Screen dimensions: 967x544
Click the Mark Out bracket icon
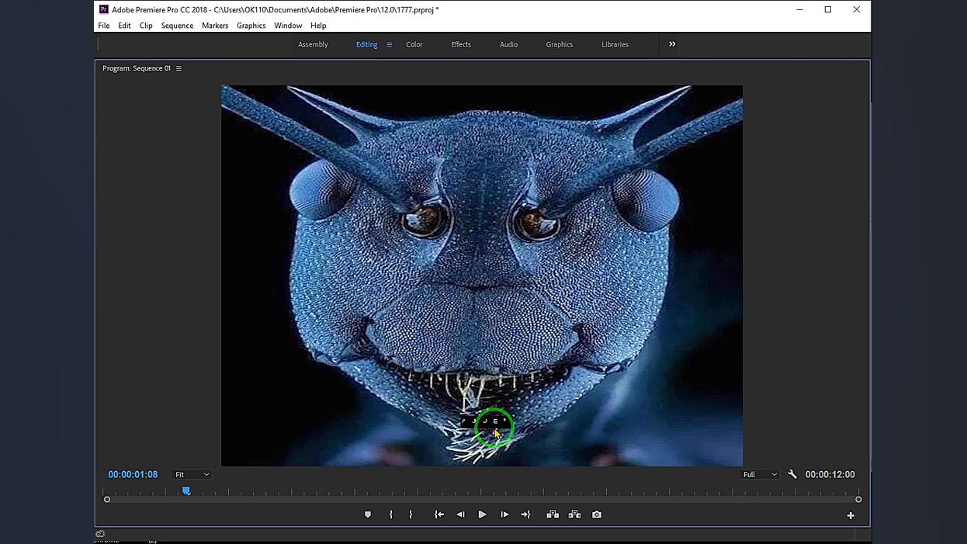(x=411, y=515)
